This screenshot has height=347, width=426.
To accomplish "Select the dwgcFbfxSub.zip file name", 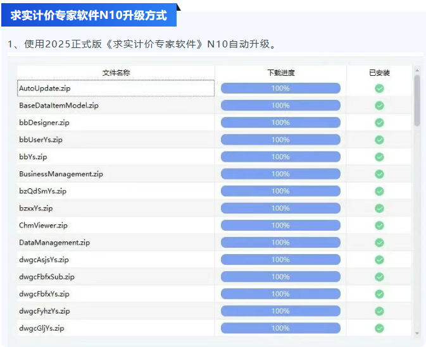I will [47, 277].
